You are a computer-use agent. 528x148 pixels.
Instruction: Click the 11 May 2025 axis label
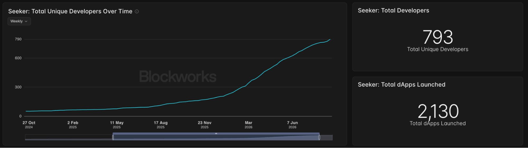117,125
